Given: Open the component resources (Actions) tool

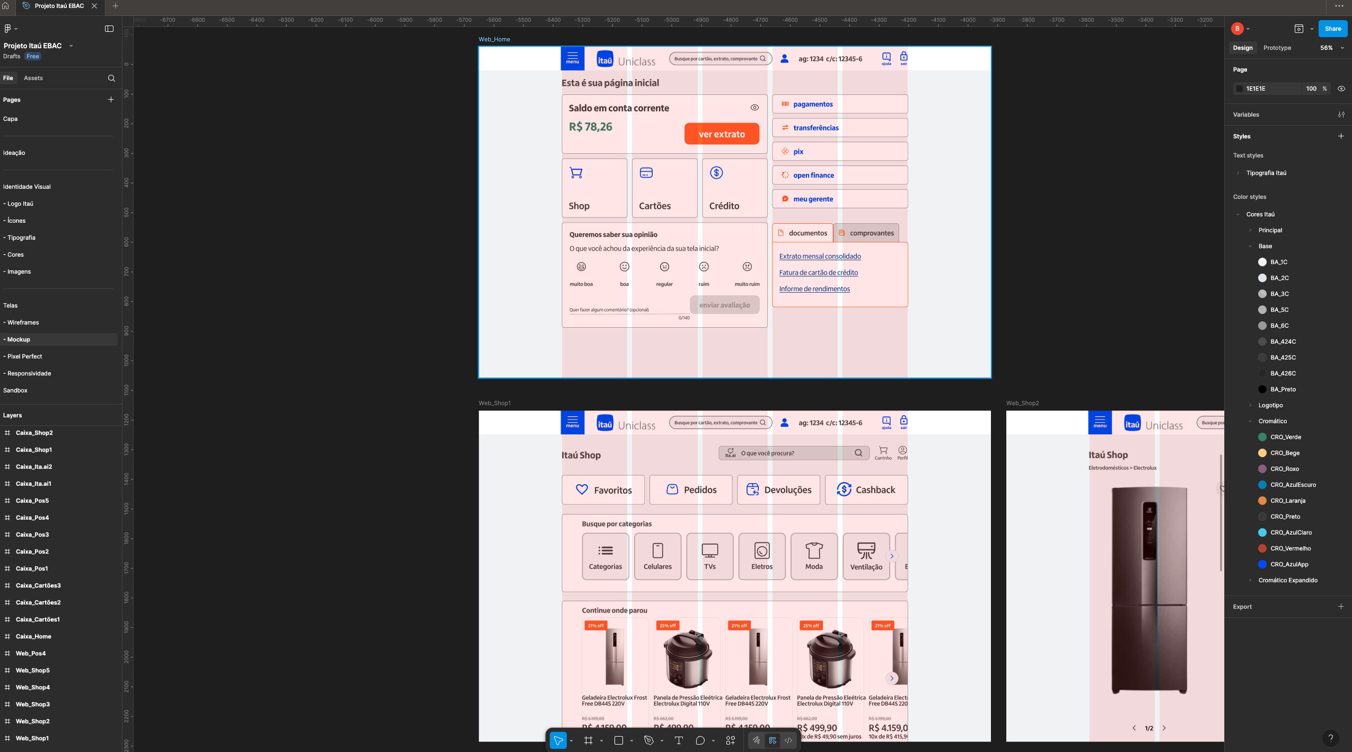Looking at the screenshot, I should click(731, 740).
